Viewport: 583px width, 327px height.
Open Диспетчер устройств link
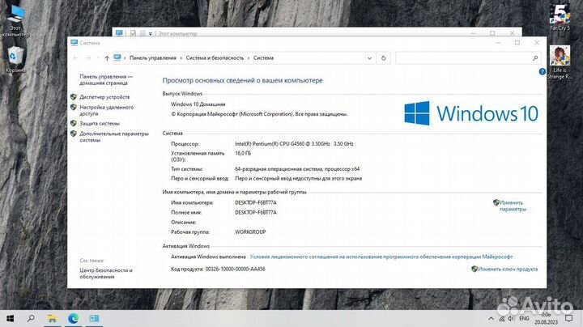click(104, 97)
